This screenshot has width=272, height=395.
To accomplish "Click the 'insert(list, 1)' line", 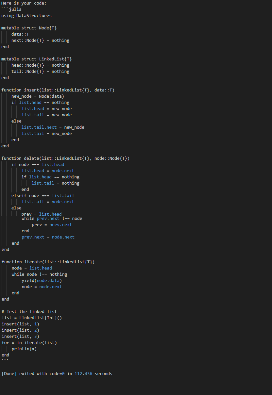I will pyautogui.click(x=20, y=324).
